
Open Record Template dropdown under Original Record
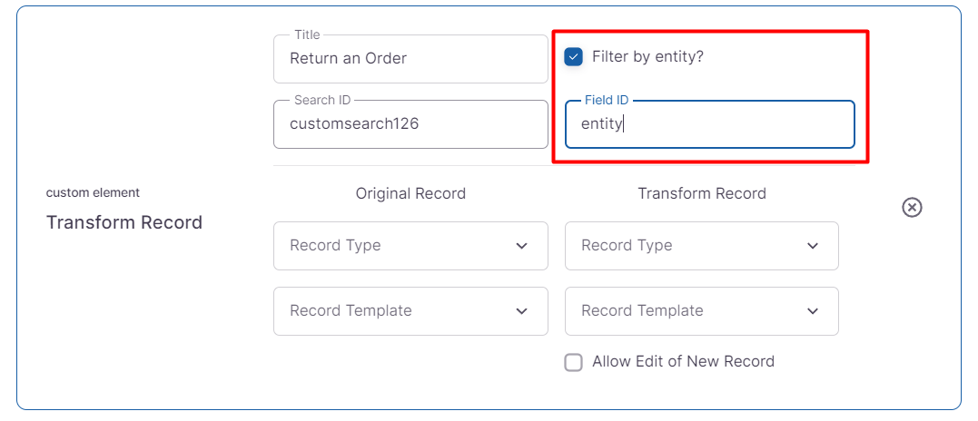400,311
